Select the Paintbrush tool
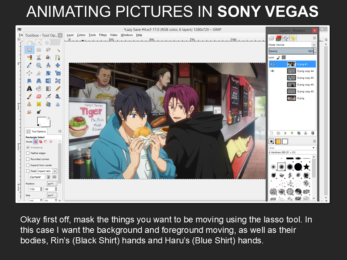This screenshot has width=347, height=260. (x=29, y=96)
